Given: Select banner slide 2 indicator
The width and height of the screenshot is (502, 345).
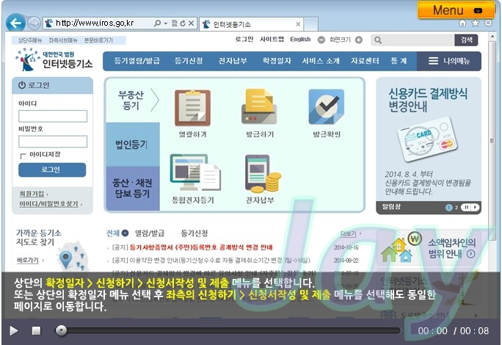Looking at the screenshot, I should (456, 208).
